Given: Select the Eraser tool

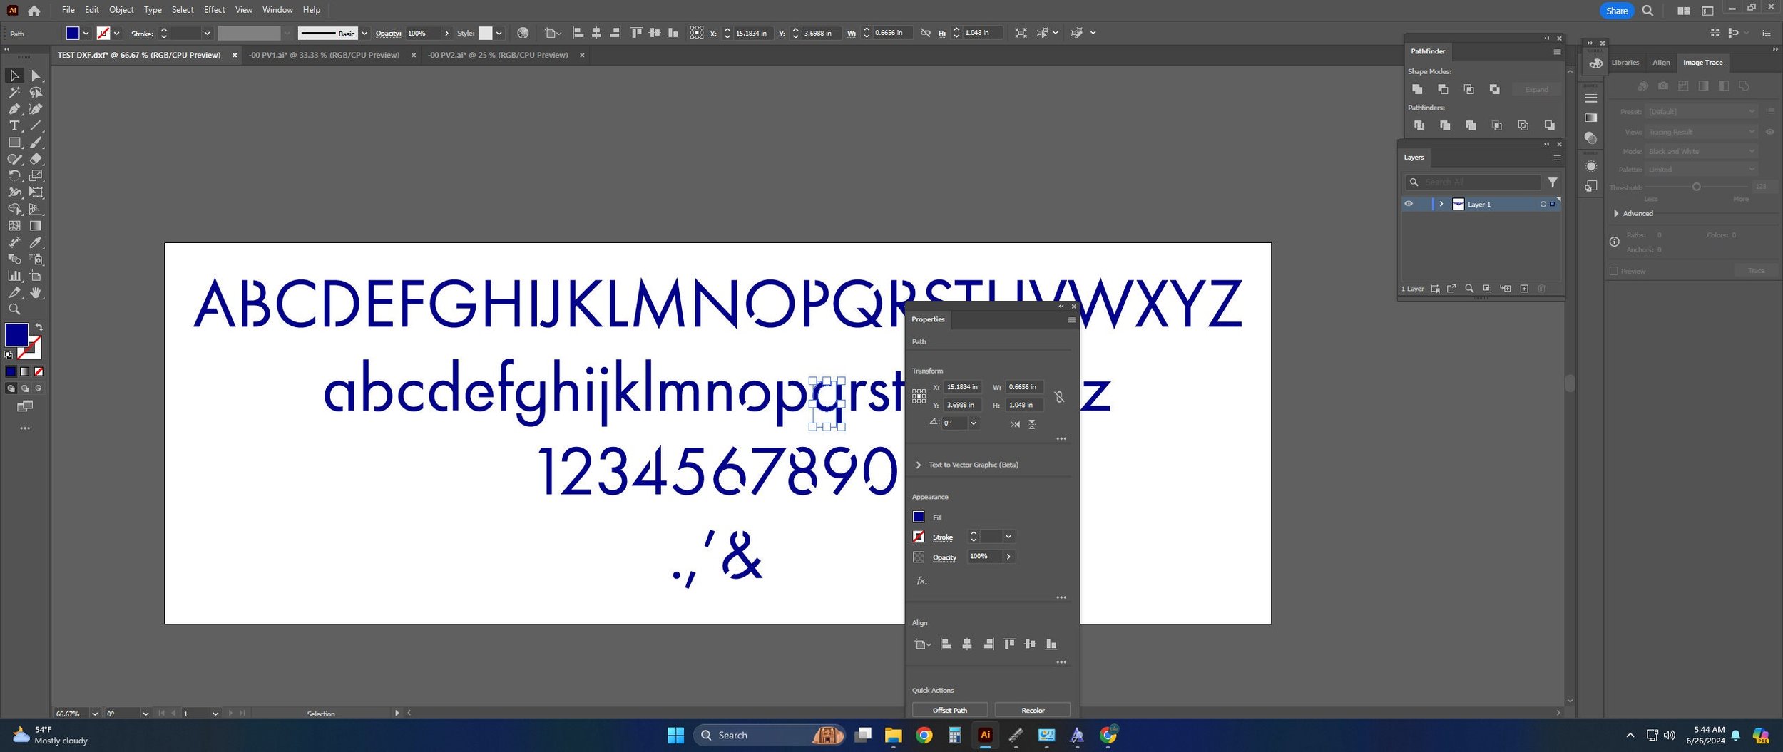Looking at the screenshot, I should [x=36, y=159].
